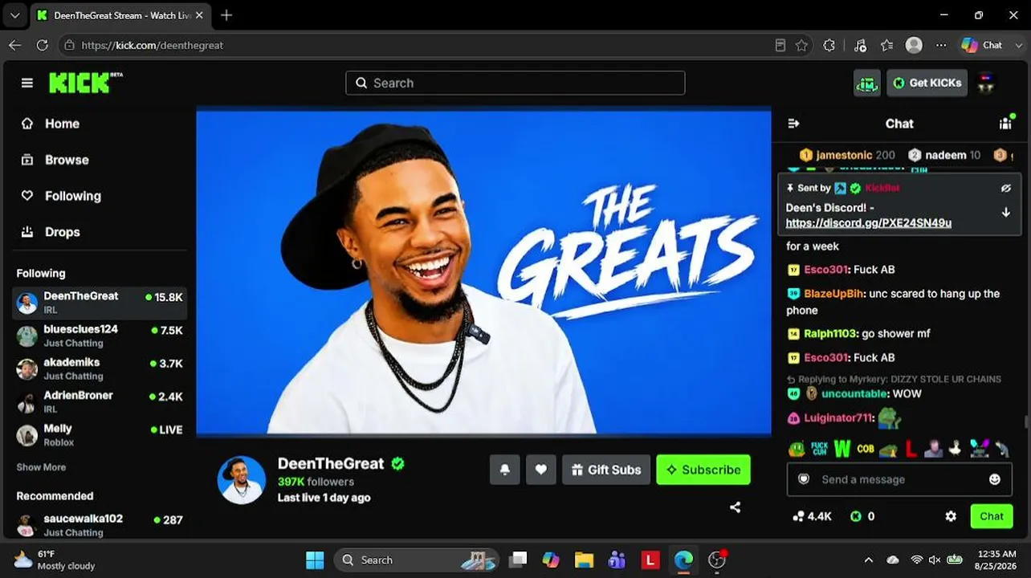Open Melly channel from sidebar
Image resolution: width=1031 pixels, height=578 pixels.
pyautogui.click(x=100, y=435)
